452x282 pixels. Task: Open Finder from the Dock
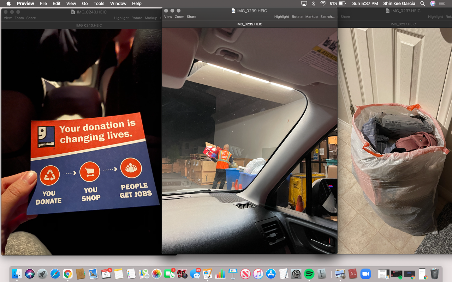17,274
